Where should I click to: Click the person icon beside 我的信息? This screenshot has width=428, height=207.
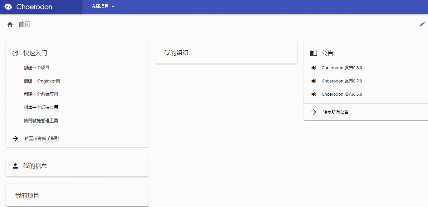15,166
